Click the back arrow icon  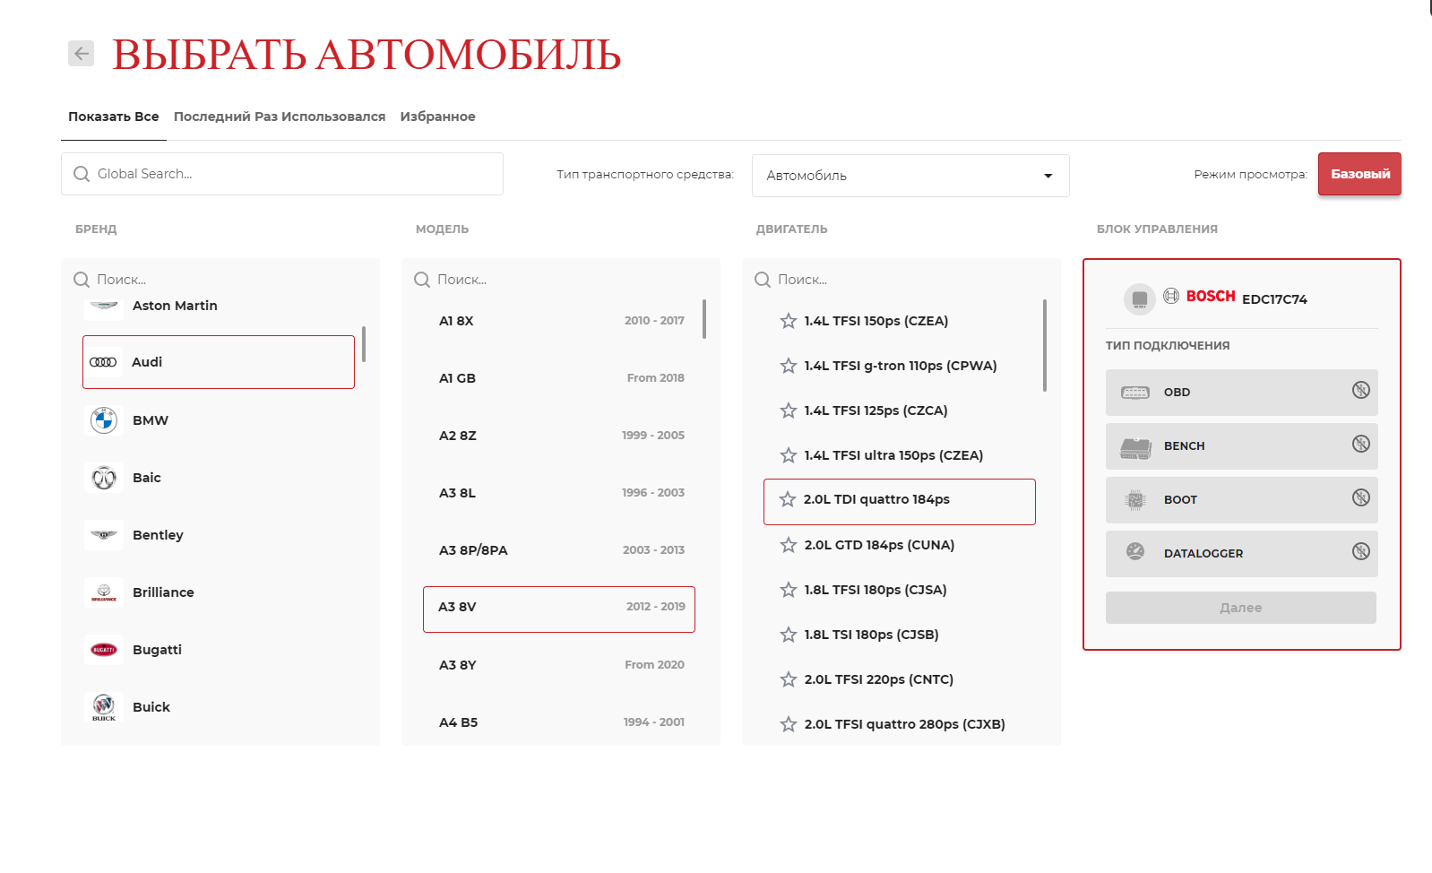[x=81, y=54]
